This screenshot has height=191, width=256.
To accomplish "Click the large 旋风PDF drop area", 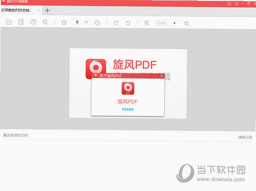I will [x=128, y=83].
